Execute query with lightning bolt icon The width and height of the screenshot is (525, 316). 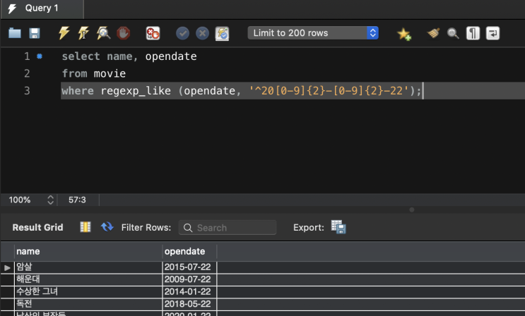[x=64, y=33]
